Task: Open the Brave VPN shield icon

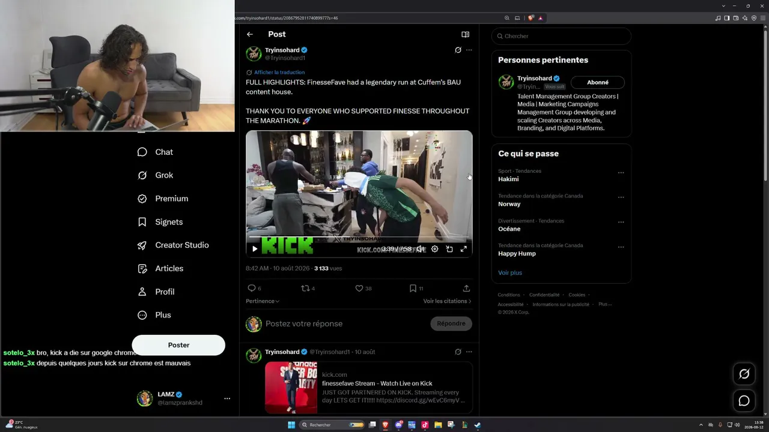Action: pyautogui.click(x=754, y=18)
